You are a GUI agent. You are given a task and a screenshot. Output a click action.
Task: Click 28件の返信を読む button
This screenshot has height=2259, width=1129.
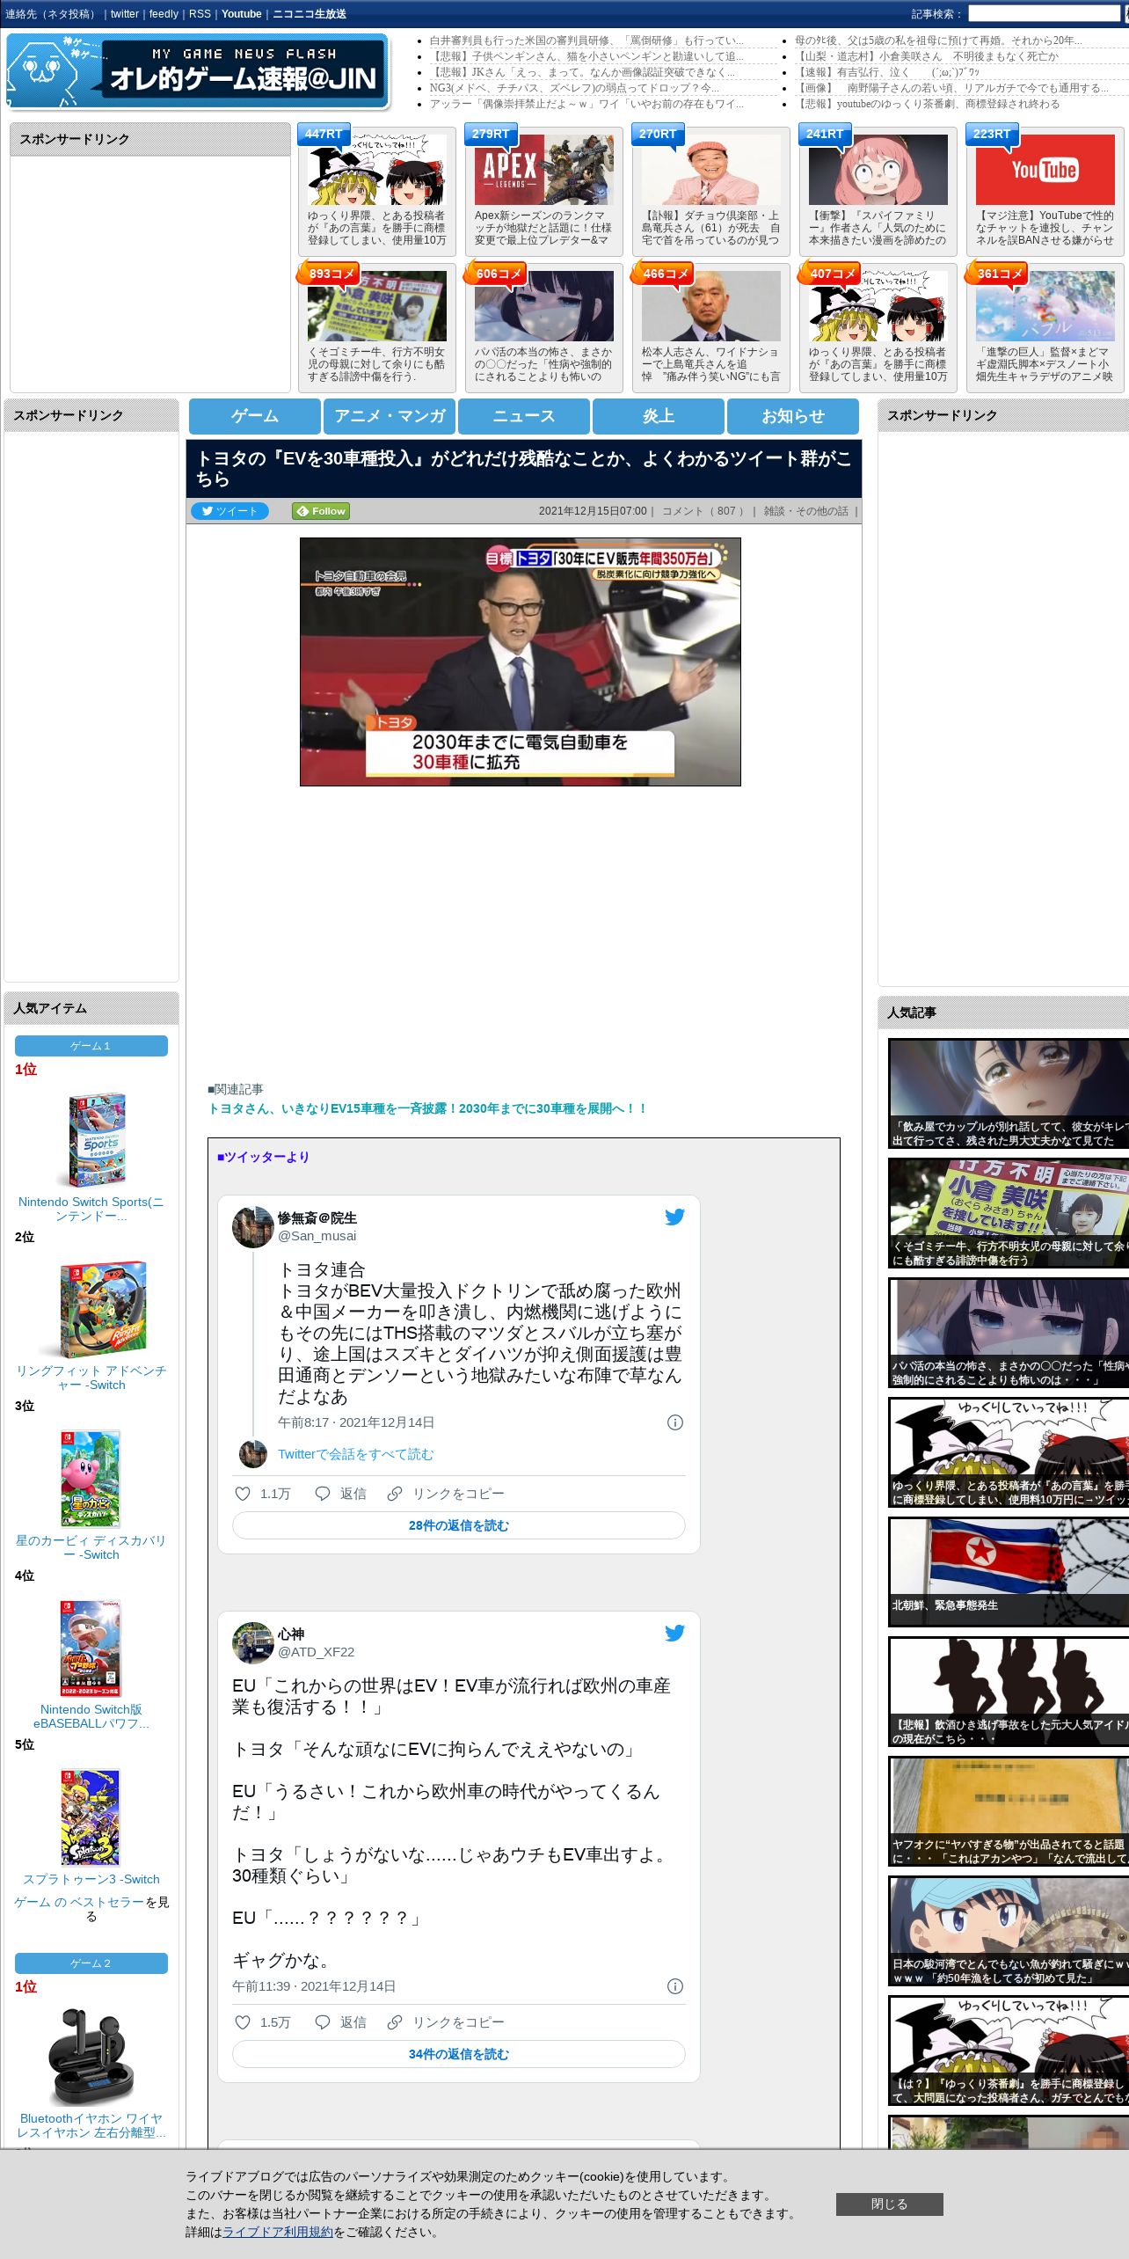pos(458,1525)
